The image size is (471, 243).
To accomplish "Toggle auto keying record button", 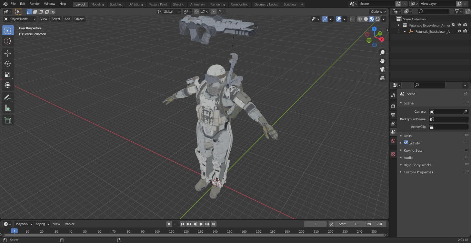I will click(x=169, y=224).
